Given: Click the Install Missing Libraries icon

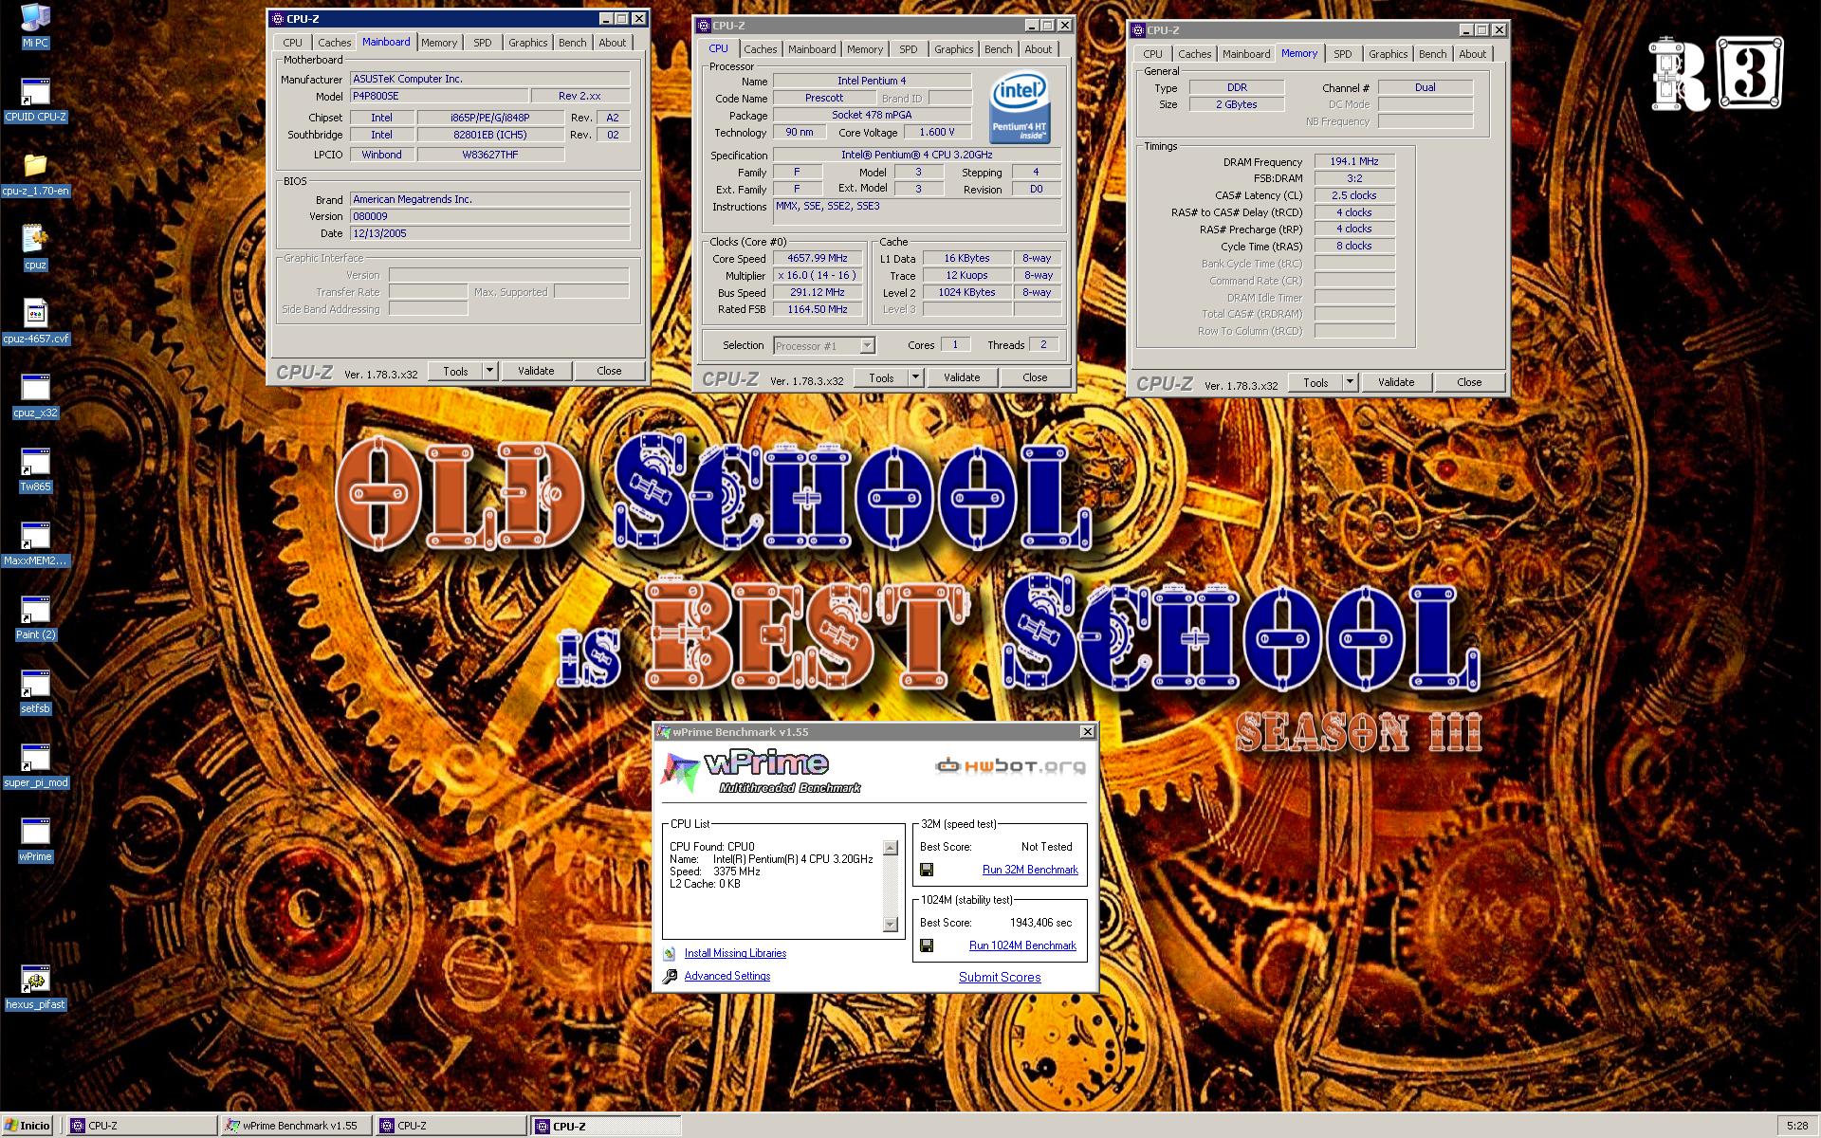Looking at the screenshot, I should click(669, 954).
